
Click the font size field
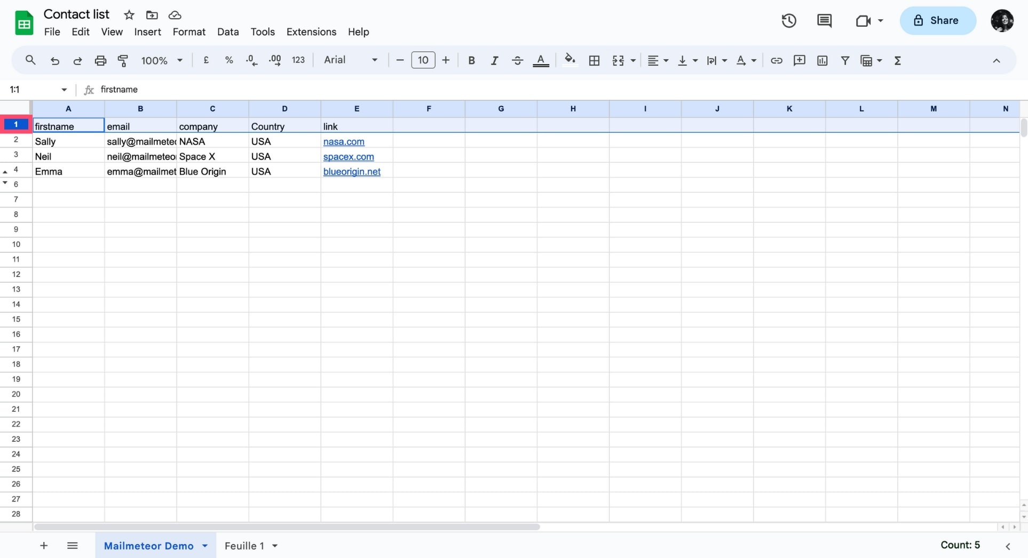[423, 60]
